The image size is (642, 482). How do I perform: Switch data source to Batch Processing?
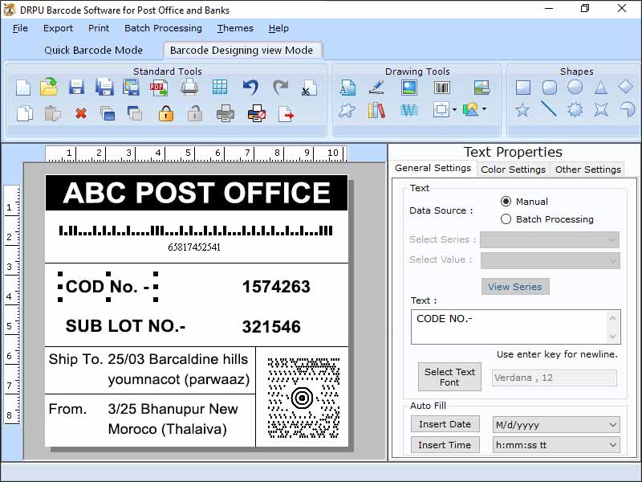tap(504, 219)
